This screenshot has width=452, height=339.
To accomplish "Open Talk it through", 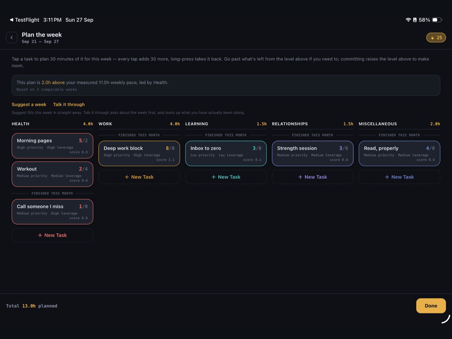I will [x=69, y=104].
